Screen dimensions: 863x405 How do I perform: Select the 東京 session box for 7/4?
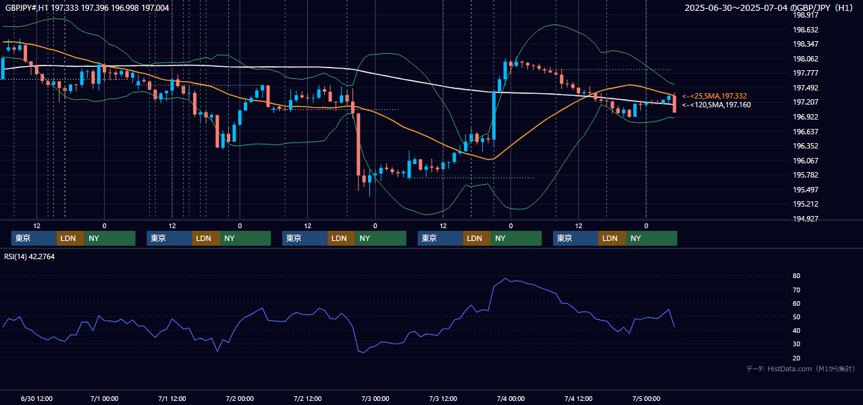click(575, 238)
